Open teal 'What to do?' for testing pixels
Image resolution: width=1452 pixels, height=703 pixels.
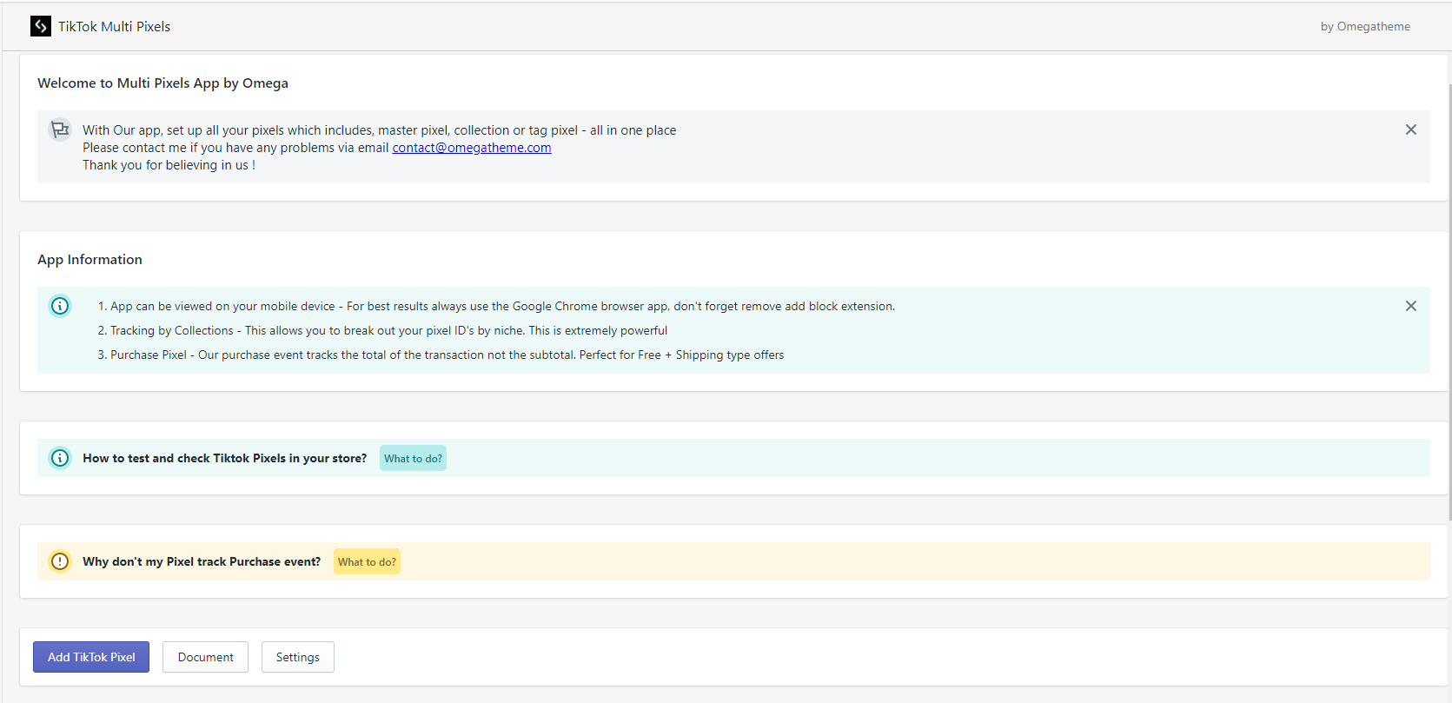click(413, 459)
